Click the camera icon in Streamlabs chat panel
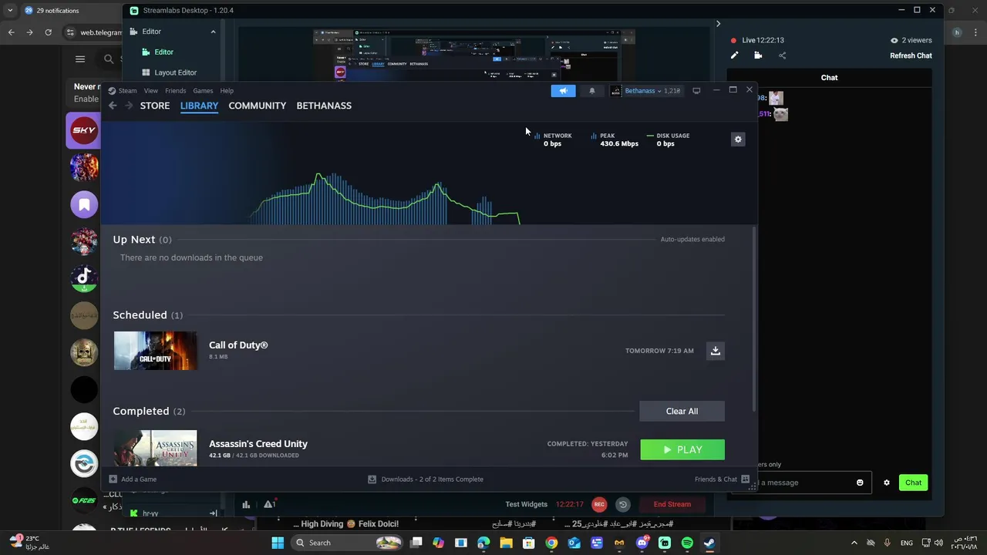987x555 pixels. tap(758, 55)
